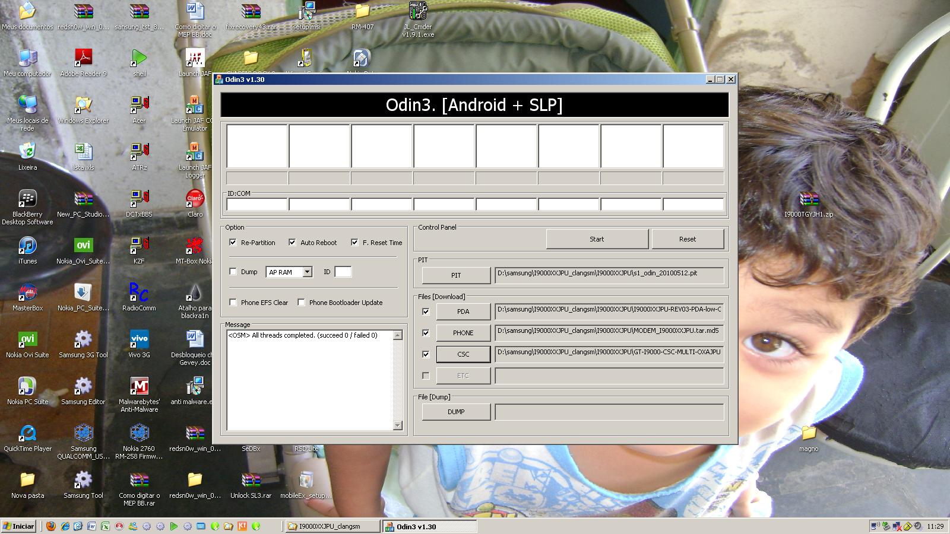Select the magno folder icon

point(809,438)
